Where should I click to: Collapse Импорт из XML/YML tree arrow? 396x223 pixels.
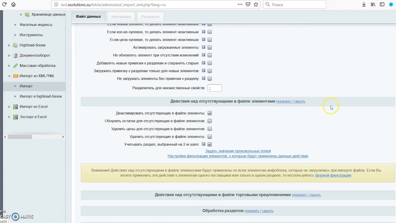(9, 76)
